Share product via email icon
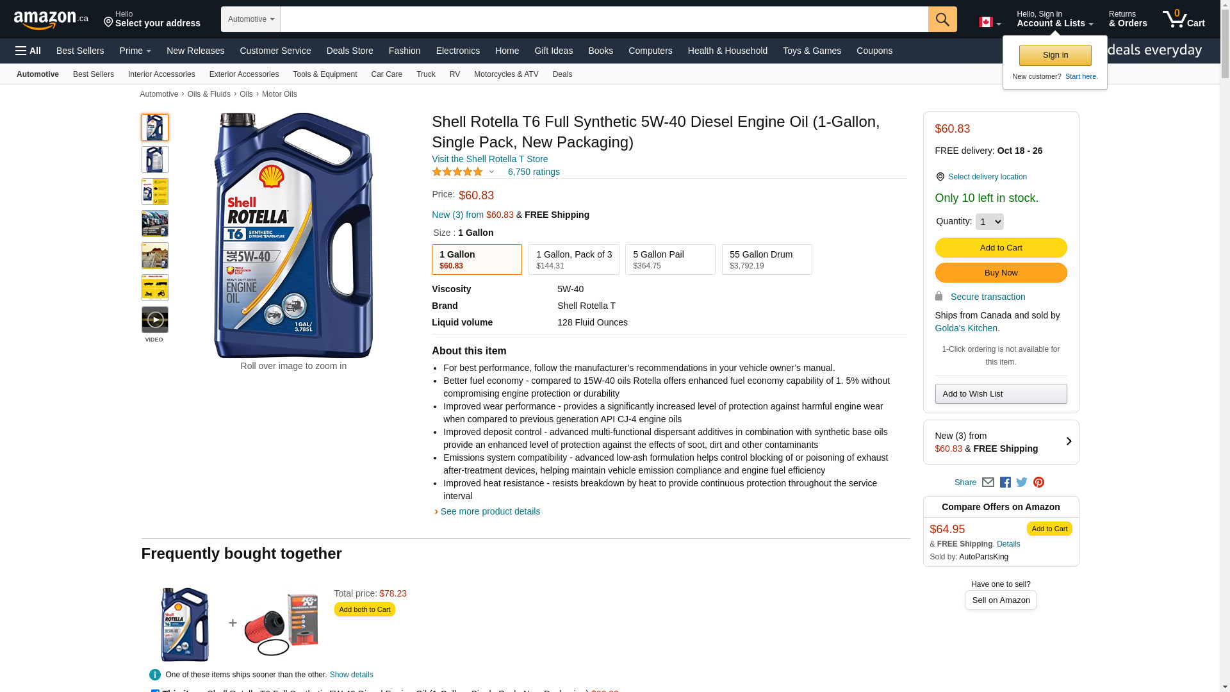1230x692 pixels. 988,482
